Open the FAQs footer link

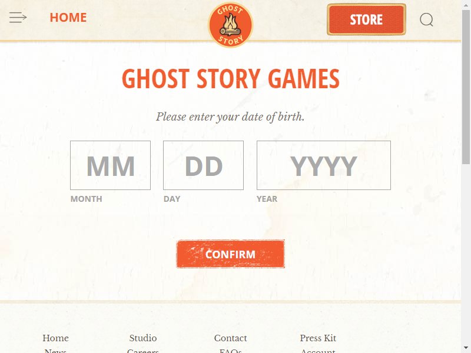[x=230, y=351]
